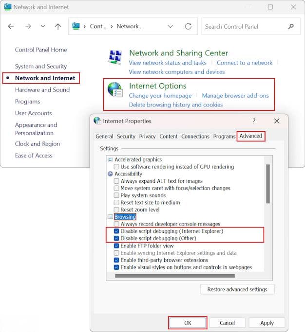The height and width of the screenshot is (332, 305).
Task: Open User Accounts category
Action: [x=33, y=113]
